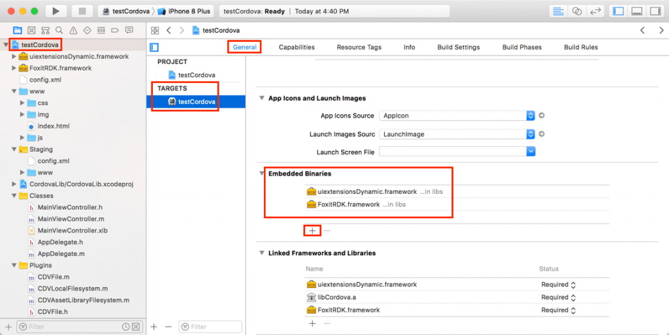The height and width of the screenshot is (335, 669).
Task: Open the Symbol navigator
Action: click(x=45, y=30)
